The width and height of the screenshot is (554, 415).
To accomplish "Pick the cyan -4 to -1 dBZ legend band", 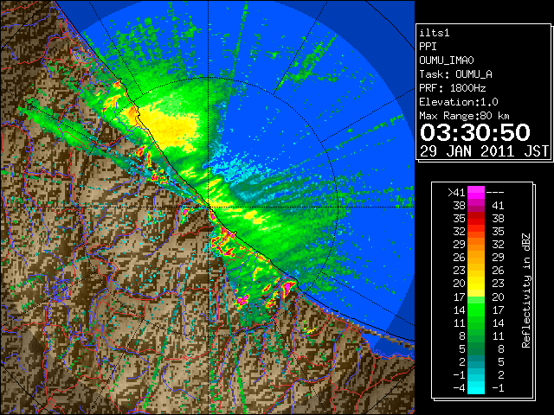I will point(476,387).
